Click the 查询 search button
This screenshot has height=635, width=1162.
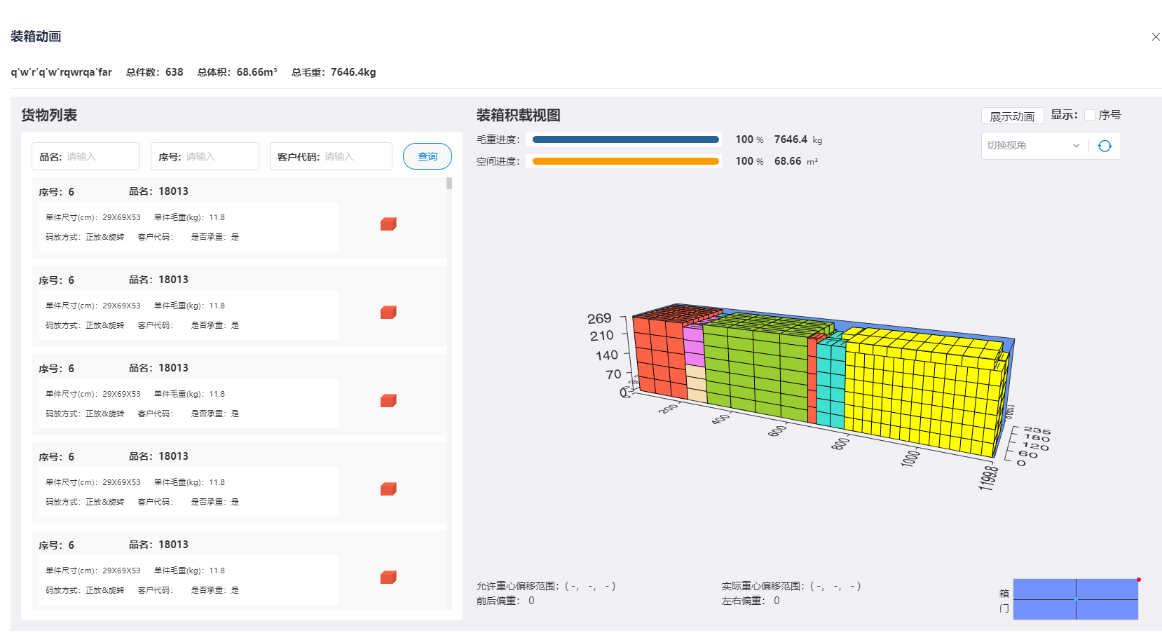[427, 156]
